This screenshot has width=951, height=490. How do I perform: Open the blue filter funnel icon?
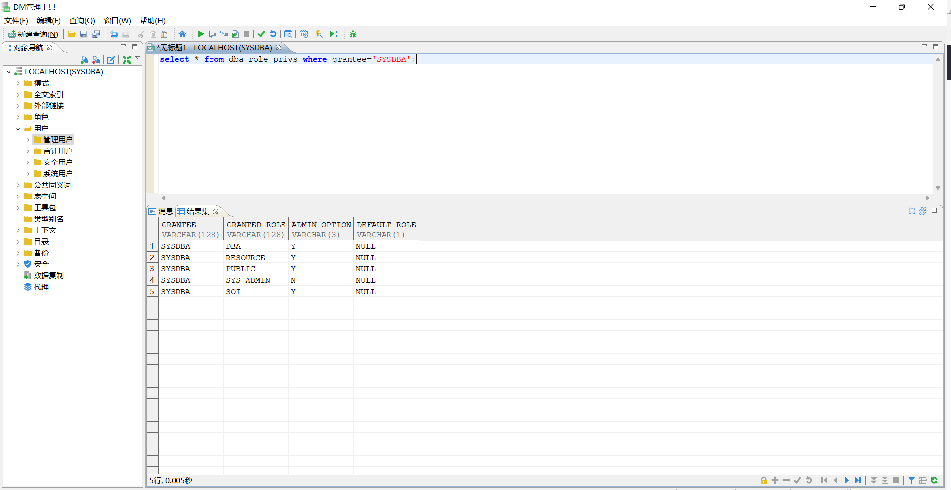912,480
